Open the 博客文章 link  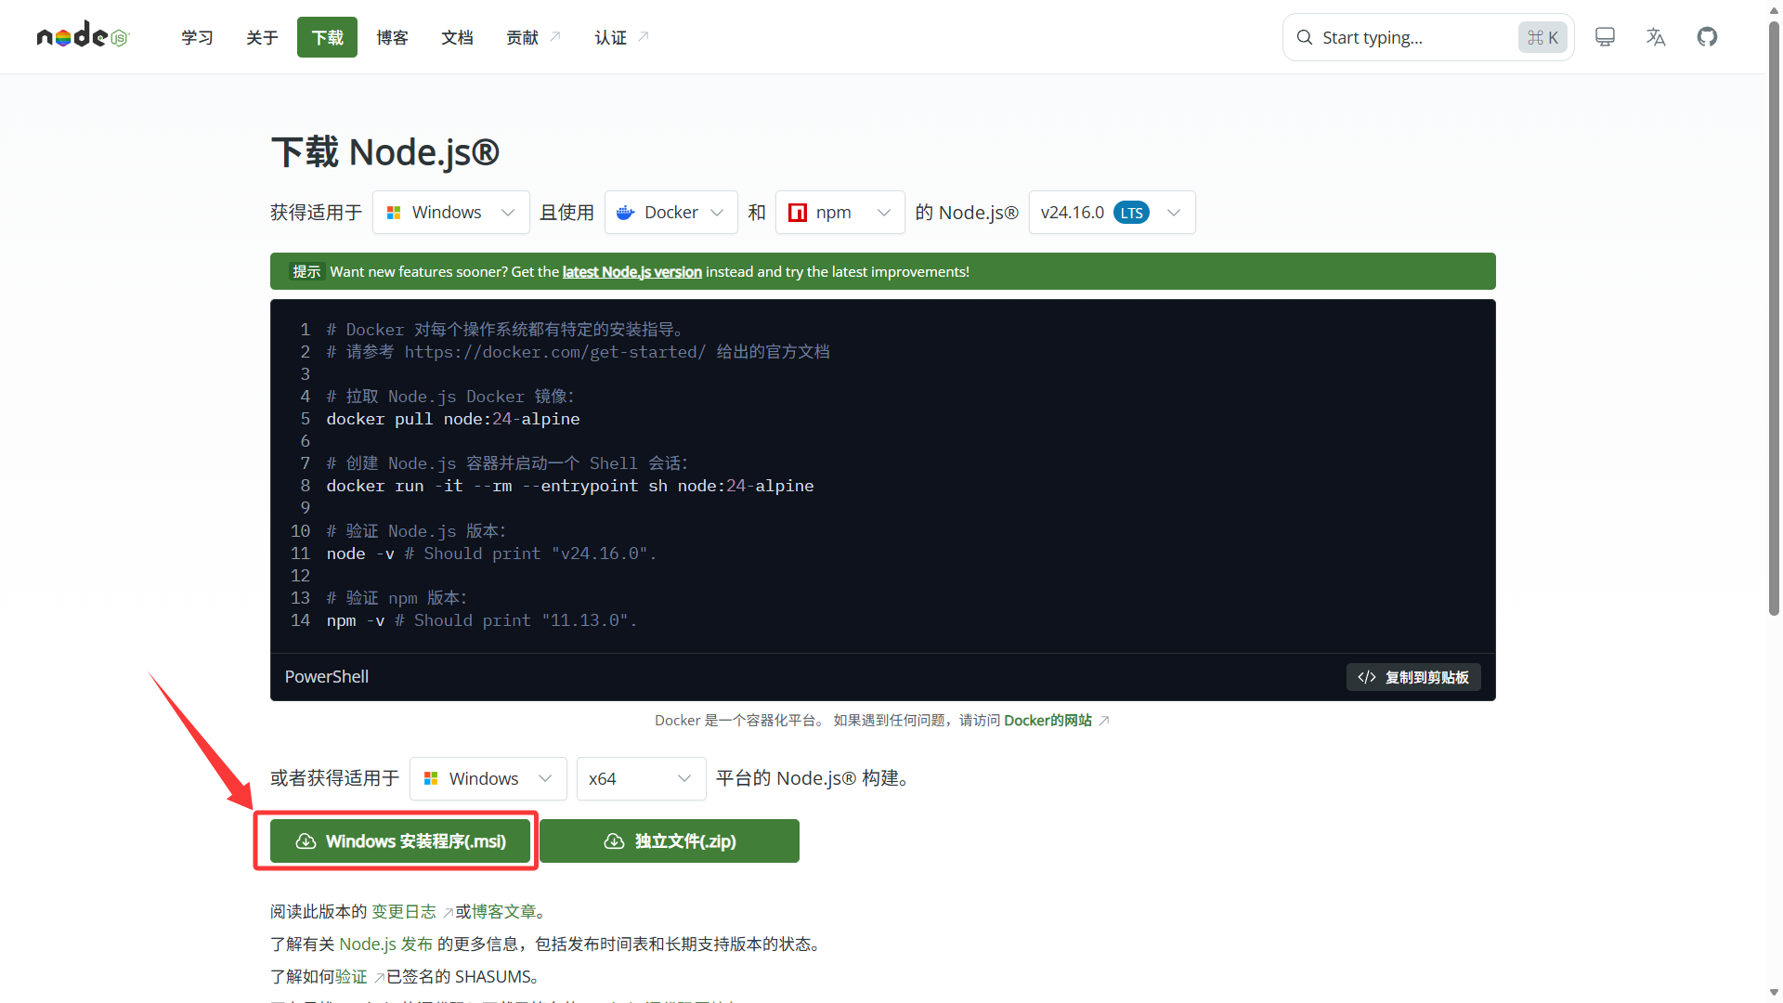[503, 912]
